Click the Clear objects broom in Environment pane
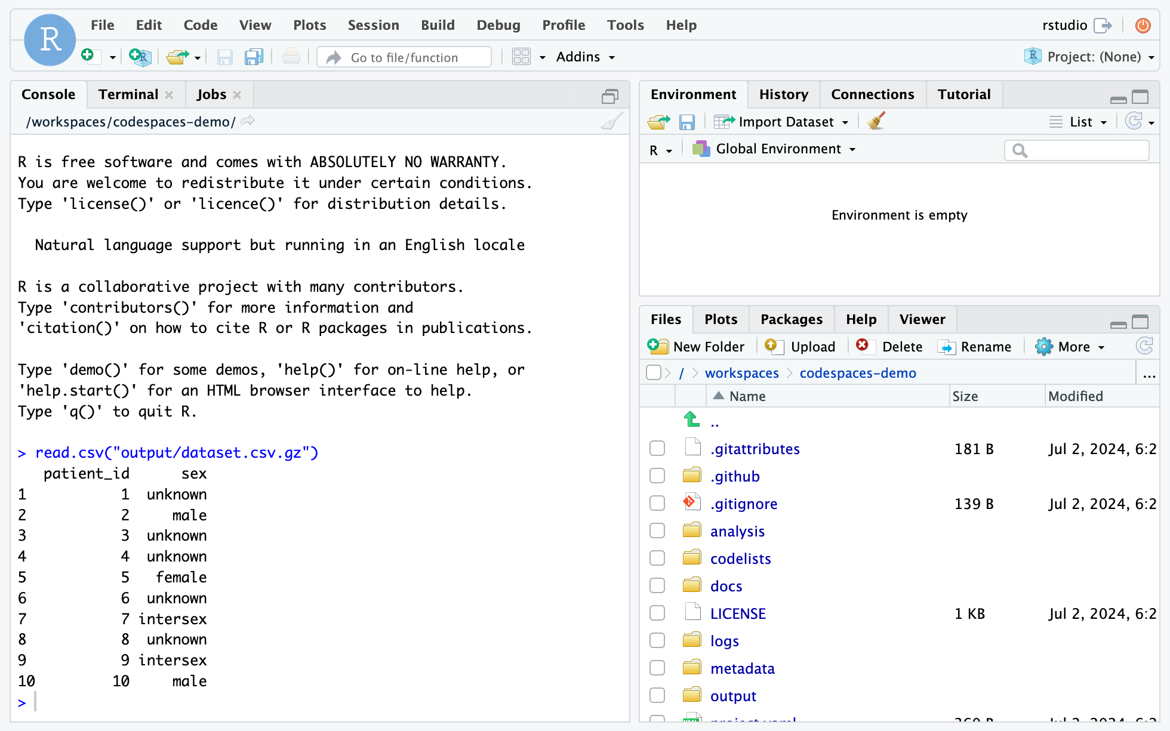The image size is (1170, 731). pyautogui.click(x=876, y=121)
